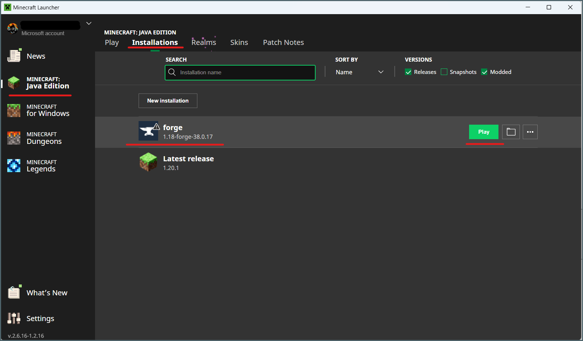This screenshot has width=583, height=341.
Task: Open the Realms tab
Action: [x=204, y=42]
